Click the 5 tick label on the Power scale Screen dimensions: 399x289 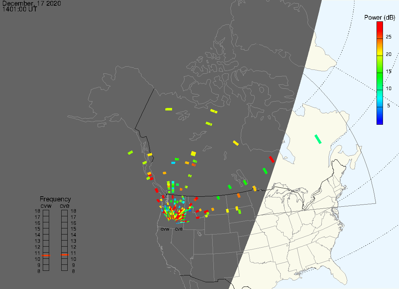click(x=389, y=106)
